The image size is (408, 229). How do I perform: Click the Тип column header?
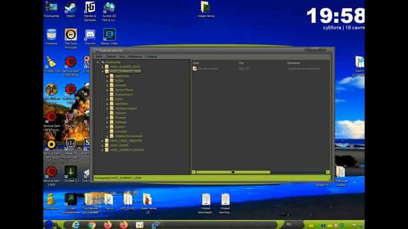pos(241,63)
